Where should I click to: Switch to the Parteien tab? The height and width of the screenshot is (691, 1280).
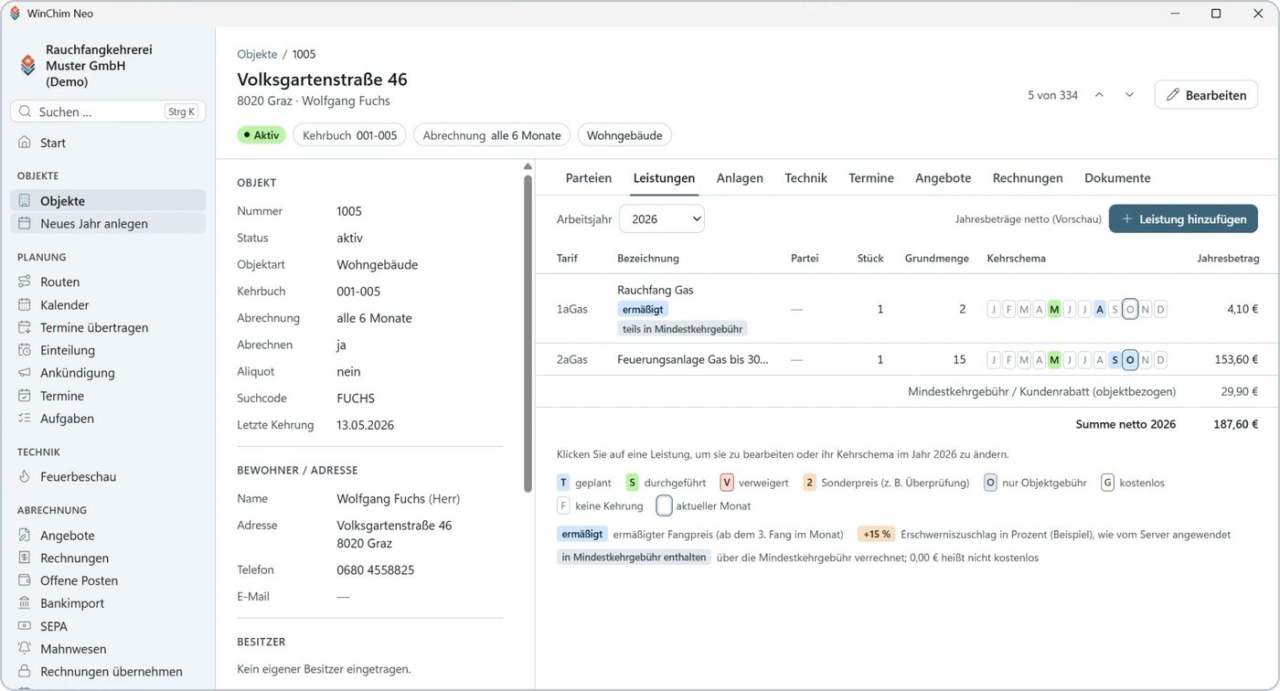click(x=589, y=178)
